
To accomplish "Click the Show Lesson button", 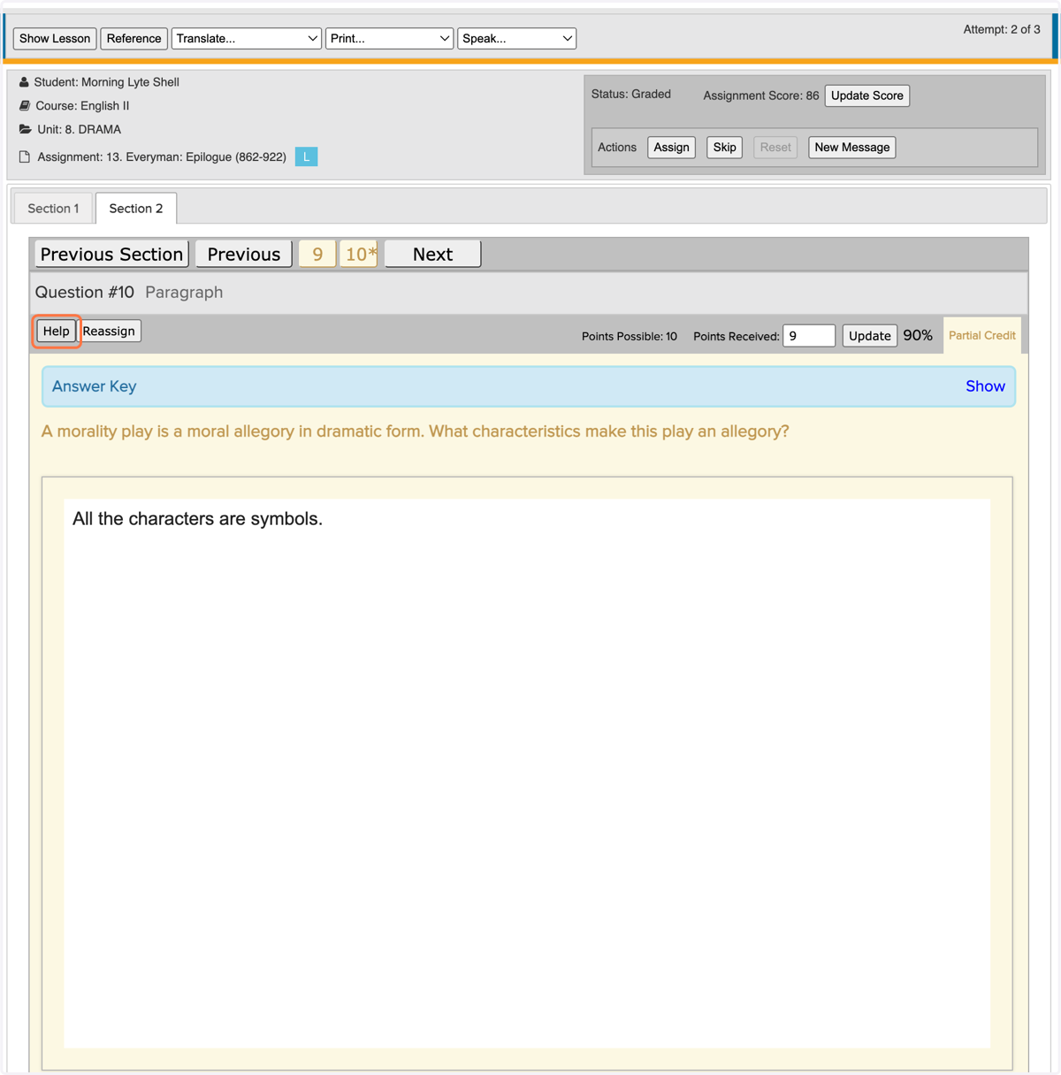I will [55, 38].
